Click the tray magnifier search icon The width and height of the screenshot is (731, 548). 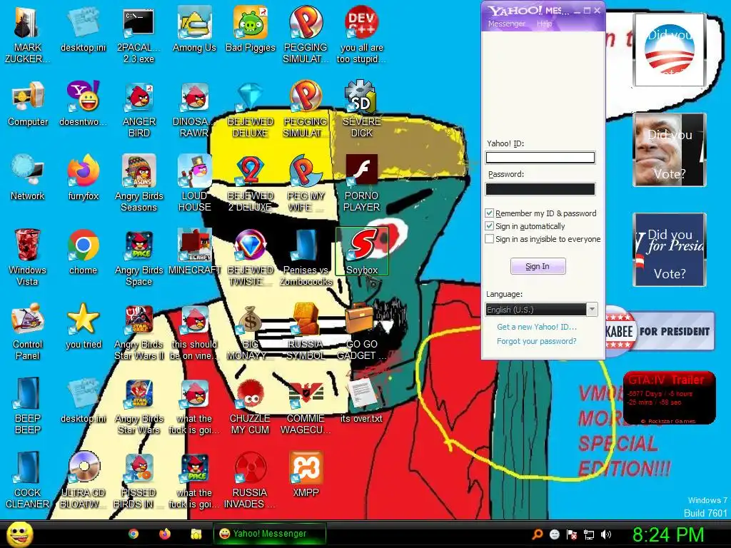click(537, 534)
